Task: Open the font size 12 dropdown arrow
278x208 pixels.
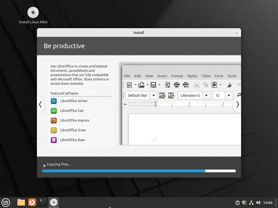Action: pyautogui.click(x=229, y=96)
